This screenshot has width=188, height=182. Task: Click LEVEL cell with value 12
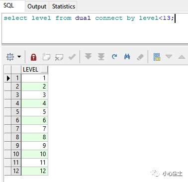point(35,171)
